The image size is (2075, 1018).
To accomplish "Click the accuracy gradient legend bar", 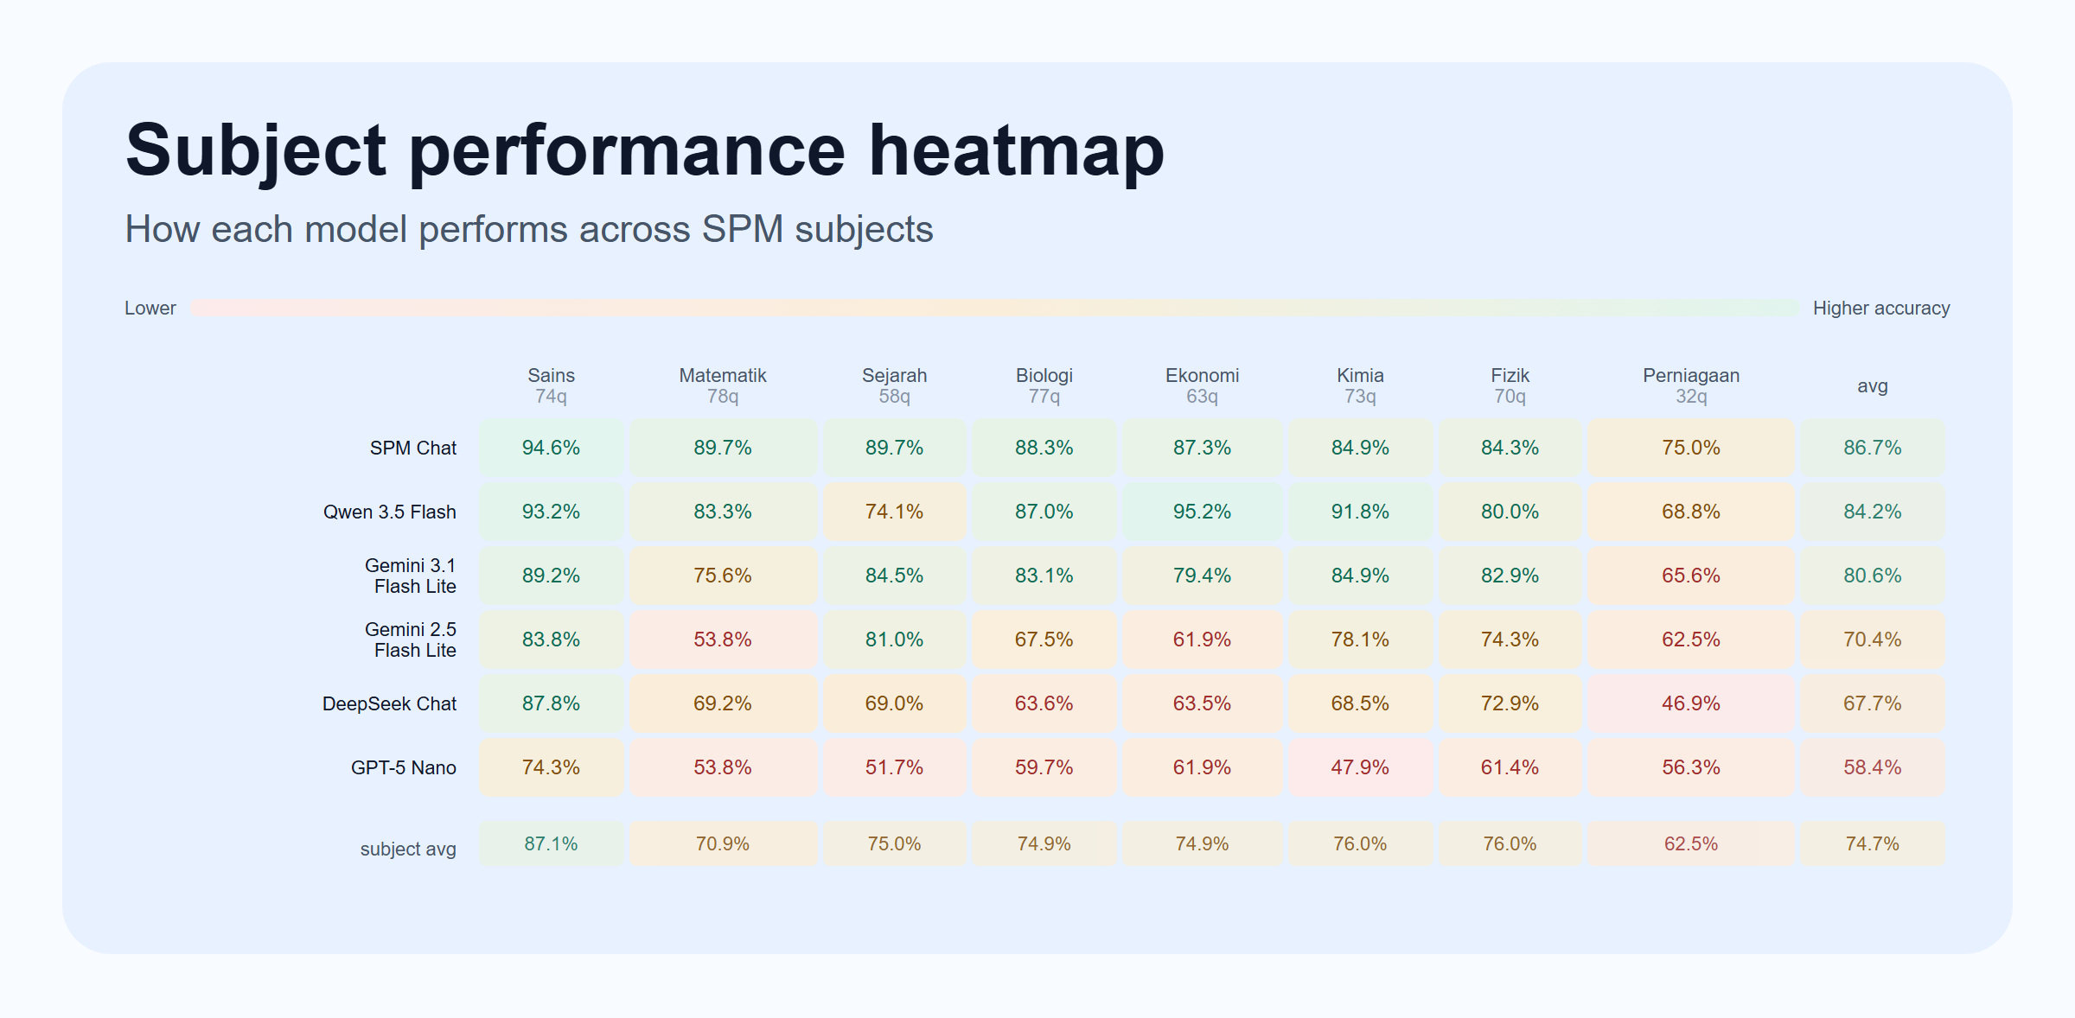I will [x=994, y=308].
